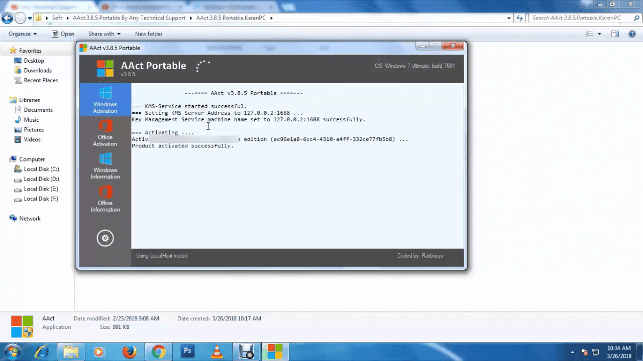The height and width of the screenshot is (361, 643).
Task: Open Internet Explorer from taskbar
Action: [x=42, y=352]
